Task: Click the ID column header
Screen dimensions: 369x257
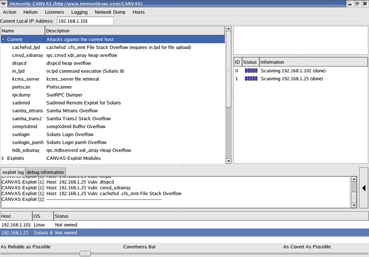Action: tap(238, 62)
